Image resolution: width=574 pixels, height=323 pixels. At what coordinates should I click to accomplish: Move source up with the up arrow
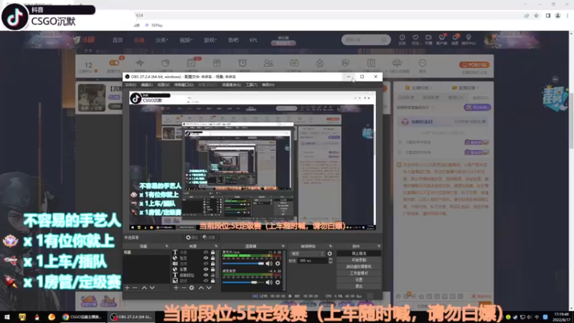201,288
